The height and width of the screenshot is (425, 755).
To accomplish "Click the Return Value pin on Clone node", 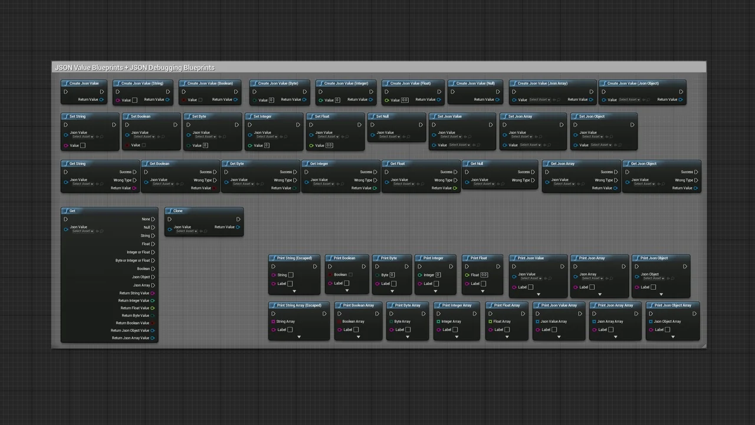I will tap(238, 227).
